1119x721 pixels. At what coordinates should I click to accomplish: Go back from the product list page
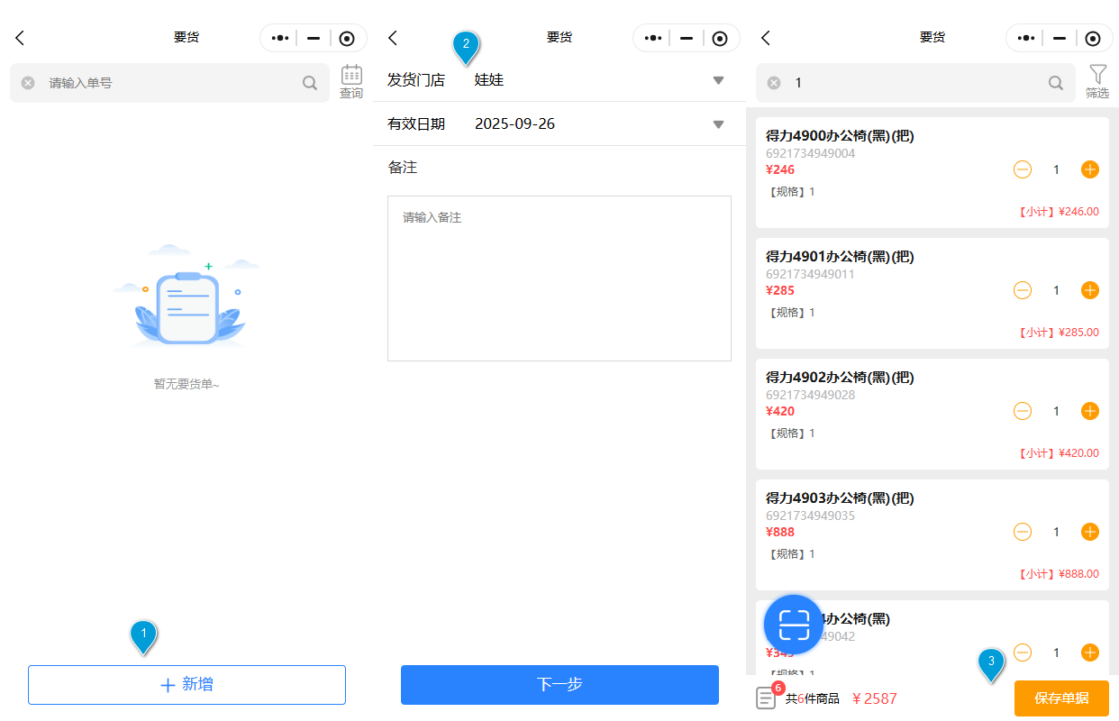point(766,38)
